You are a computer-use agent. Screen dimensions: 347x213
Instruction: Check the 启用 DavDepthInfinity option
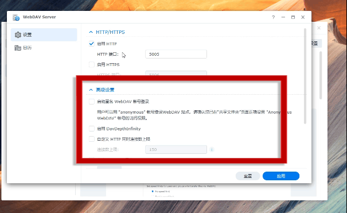point(92,129)
